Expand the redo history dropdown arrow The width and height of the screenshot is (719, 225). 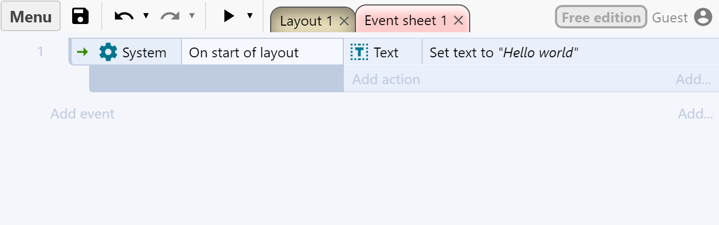point(192,16)
